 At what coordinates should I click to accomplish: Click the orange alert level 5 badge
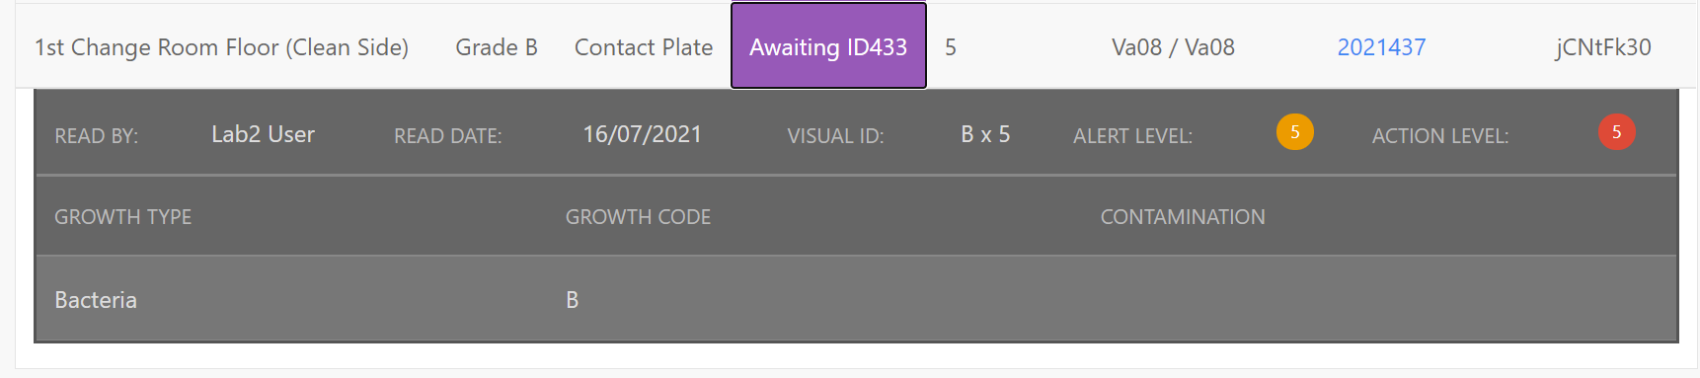[x=1294, y=132]
